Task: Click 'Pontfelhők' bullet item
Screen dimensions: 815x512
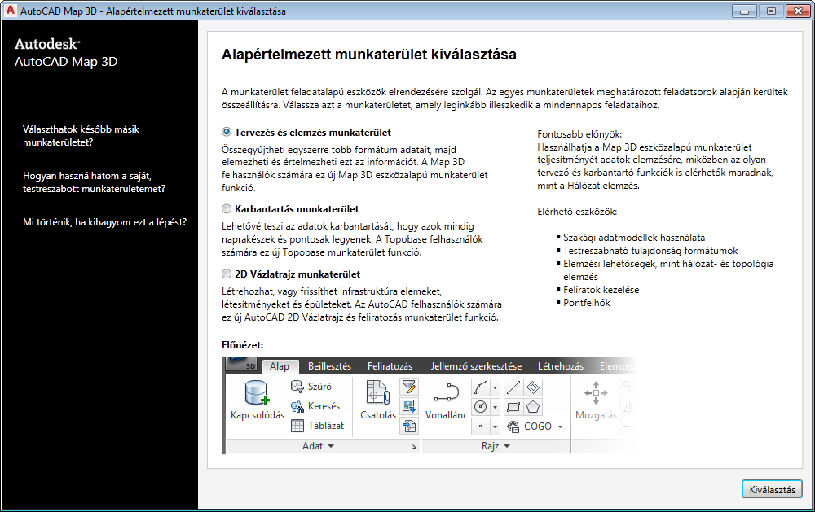Action: click(587, 303)
